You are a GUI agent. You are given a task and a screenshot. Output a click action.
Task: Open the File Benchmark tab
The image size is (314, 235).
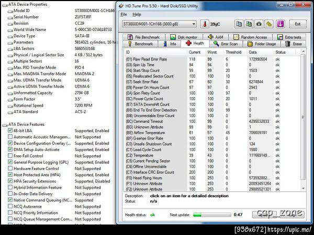(x=143, y=37)
